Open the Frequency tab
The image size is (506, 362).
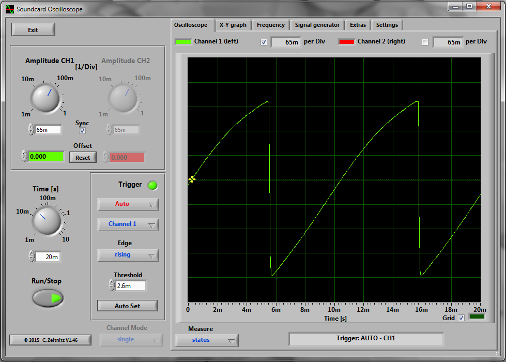(x=270, y=25)
